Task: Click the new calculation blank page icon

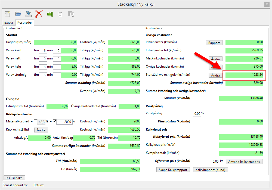Action: (x=7, y=14)
